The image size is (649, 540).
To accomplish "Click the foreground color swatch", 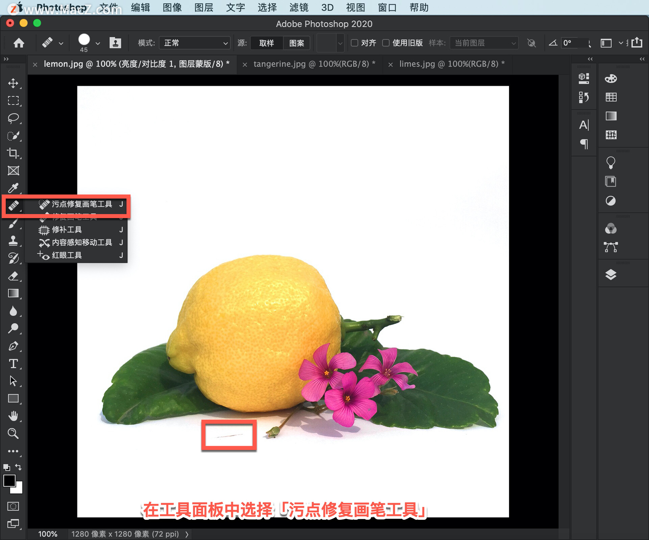I will coord(9,481).
